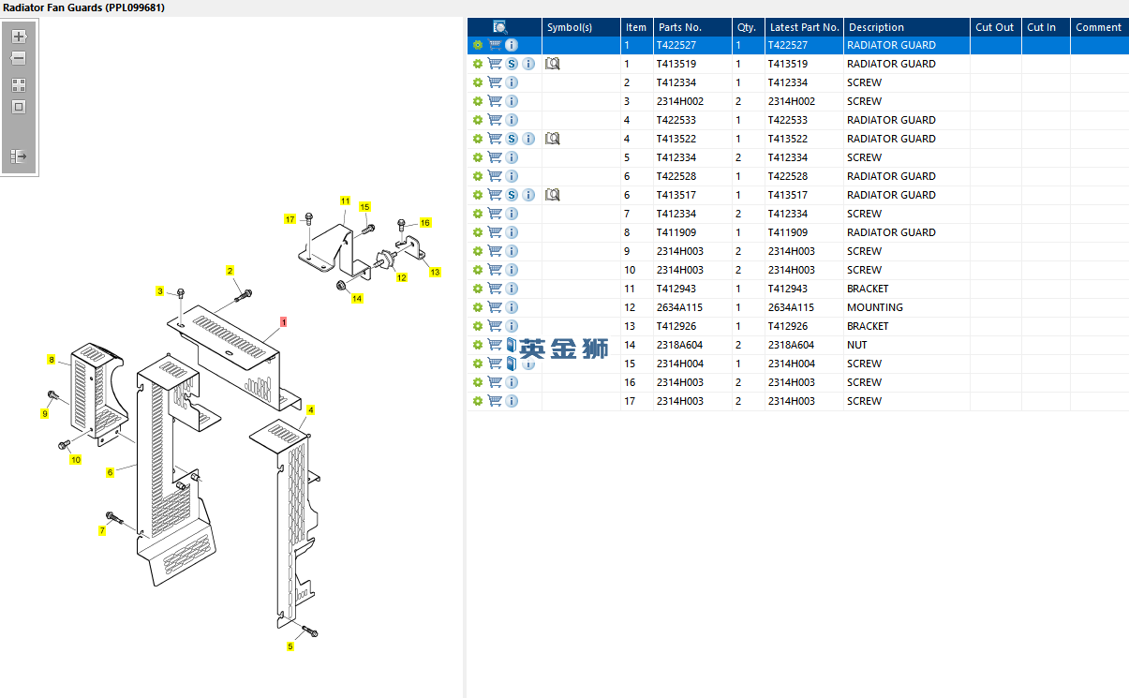
Task: Click callout 14 next to the nut
Action: point(357,298)
